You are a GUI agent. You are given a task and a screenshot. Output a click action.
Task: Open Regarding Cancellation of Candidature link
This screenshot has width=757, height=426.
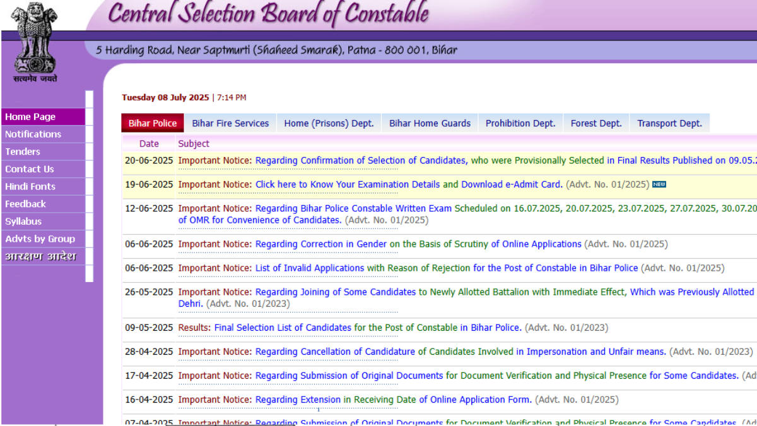click(335, 352)
